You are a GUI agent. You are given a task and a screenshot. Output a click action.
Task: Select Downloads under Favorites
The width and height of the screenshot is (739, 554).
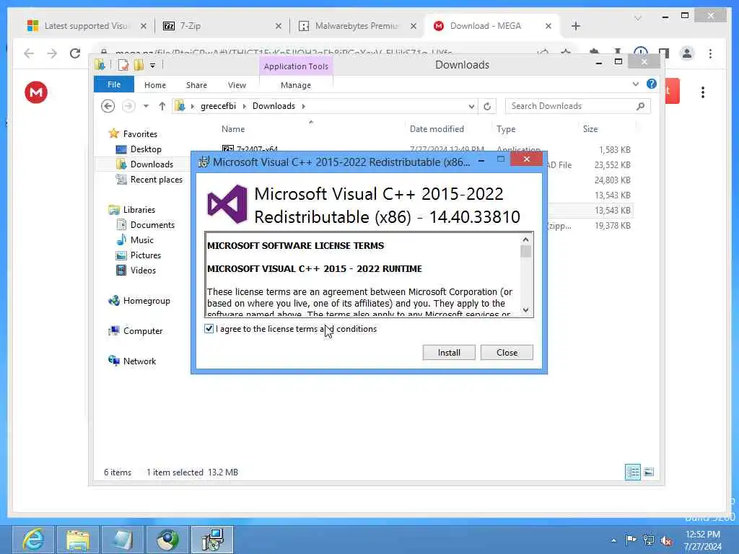coord(152,164)
